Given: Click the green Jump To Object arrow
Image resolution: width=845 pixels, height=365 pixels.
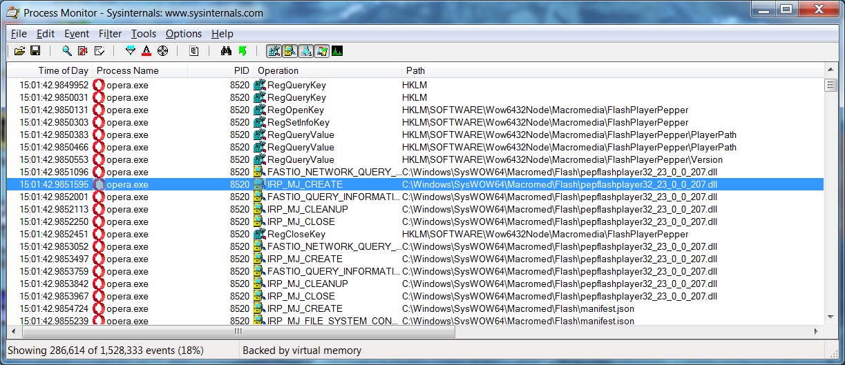Looking at the screenshot, I should pyautogui.click(x=243, y=51).
